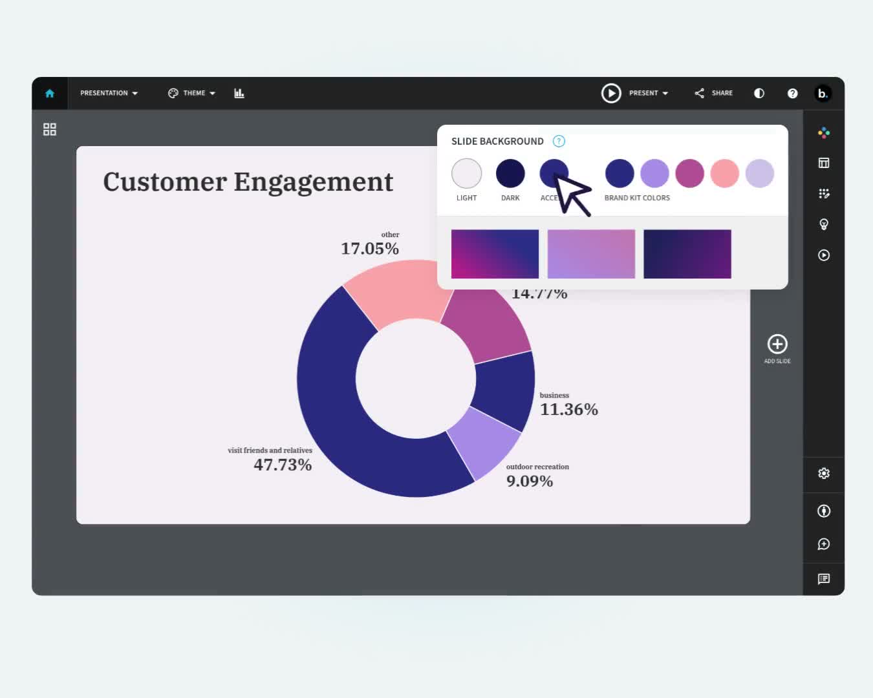The image size is (873, 698).
Task: Apply the dark navy-purple gradient background
Action: click(687, 254)
